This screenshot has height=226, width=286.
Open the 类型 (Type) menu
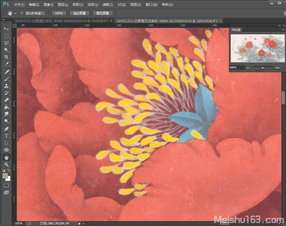point(78,5)
